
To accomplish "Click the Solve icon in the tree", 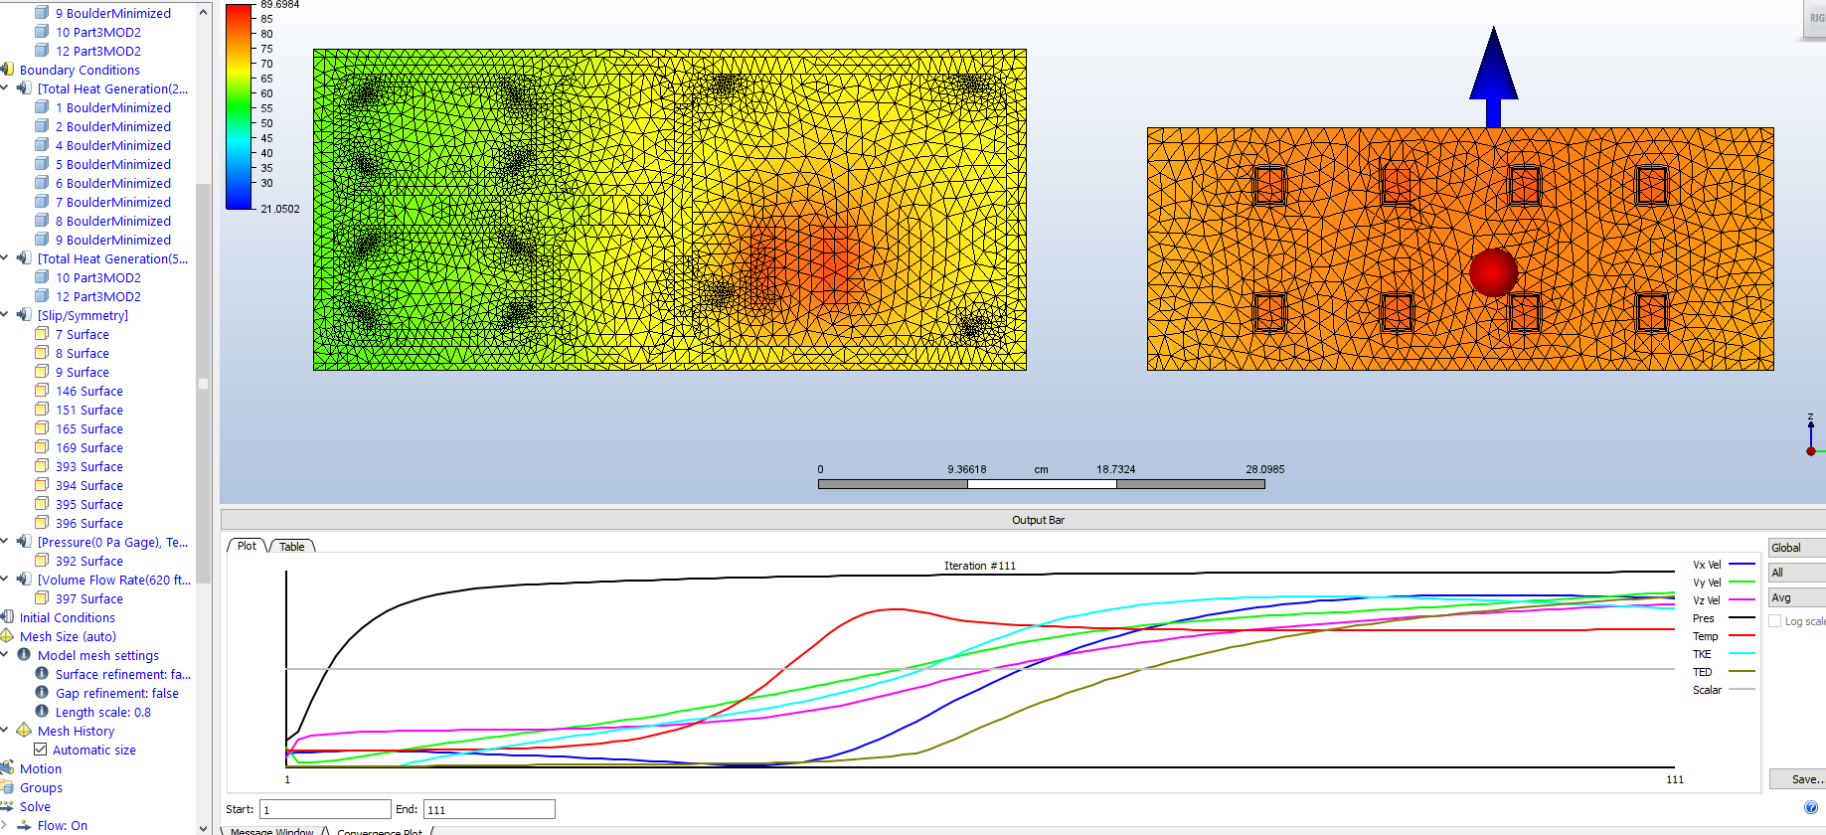I will click(7, 806).
